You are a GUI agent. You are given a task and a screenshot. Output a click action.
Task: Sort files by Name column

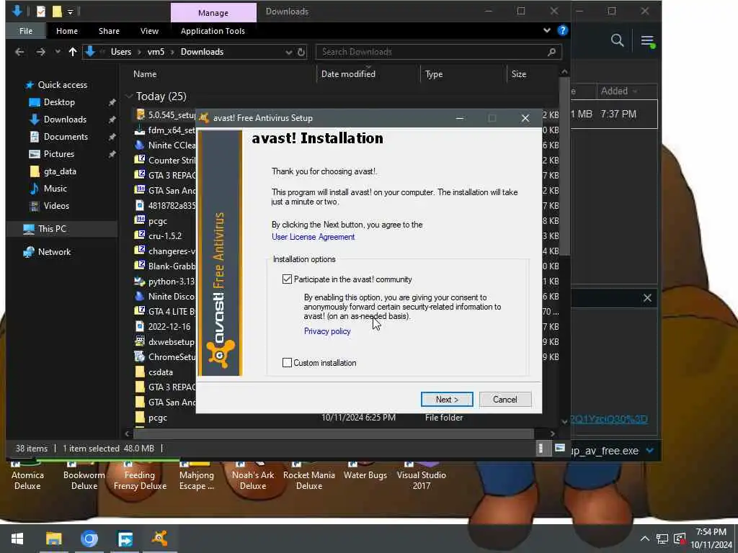click(145, 74)
